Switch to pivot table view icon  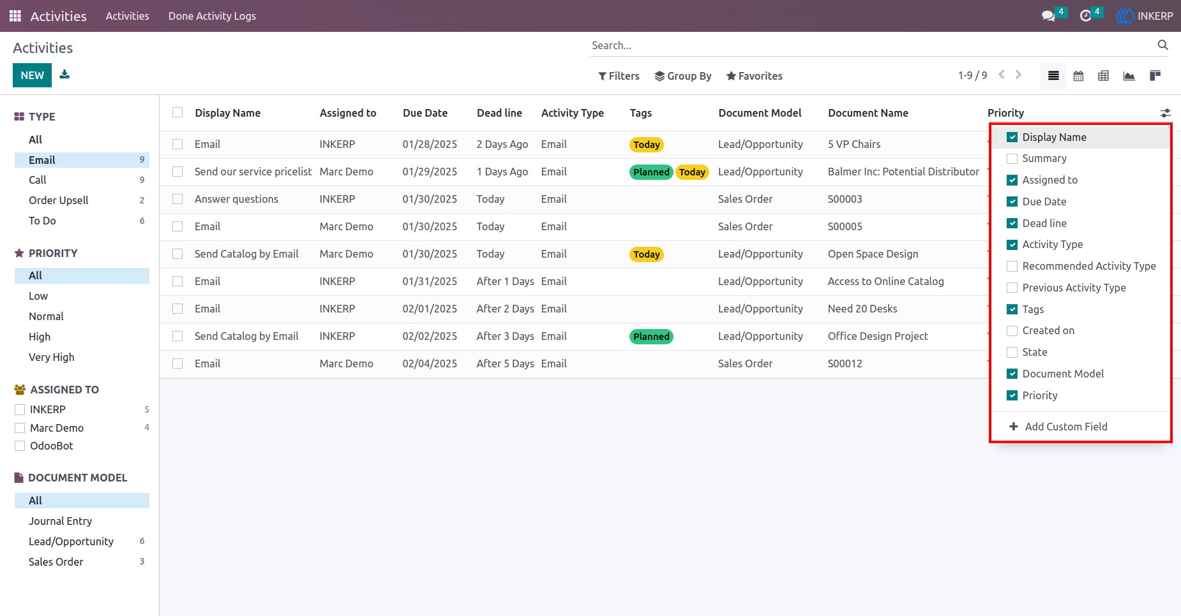1103,76
